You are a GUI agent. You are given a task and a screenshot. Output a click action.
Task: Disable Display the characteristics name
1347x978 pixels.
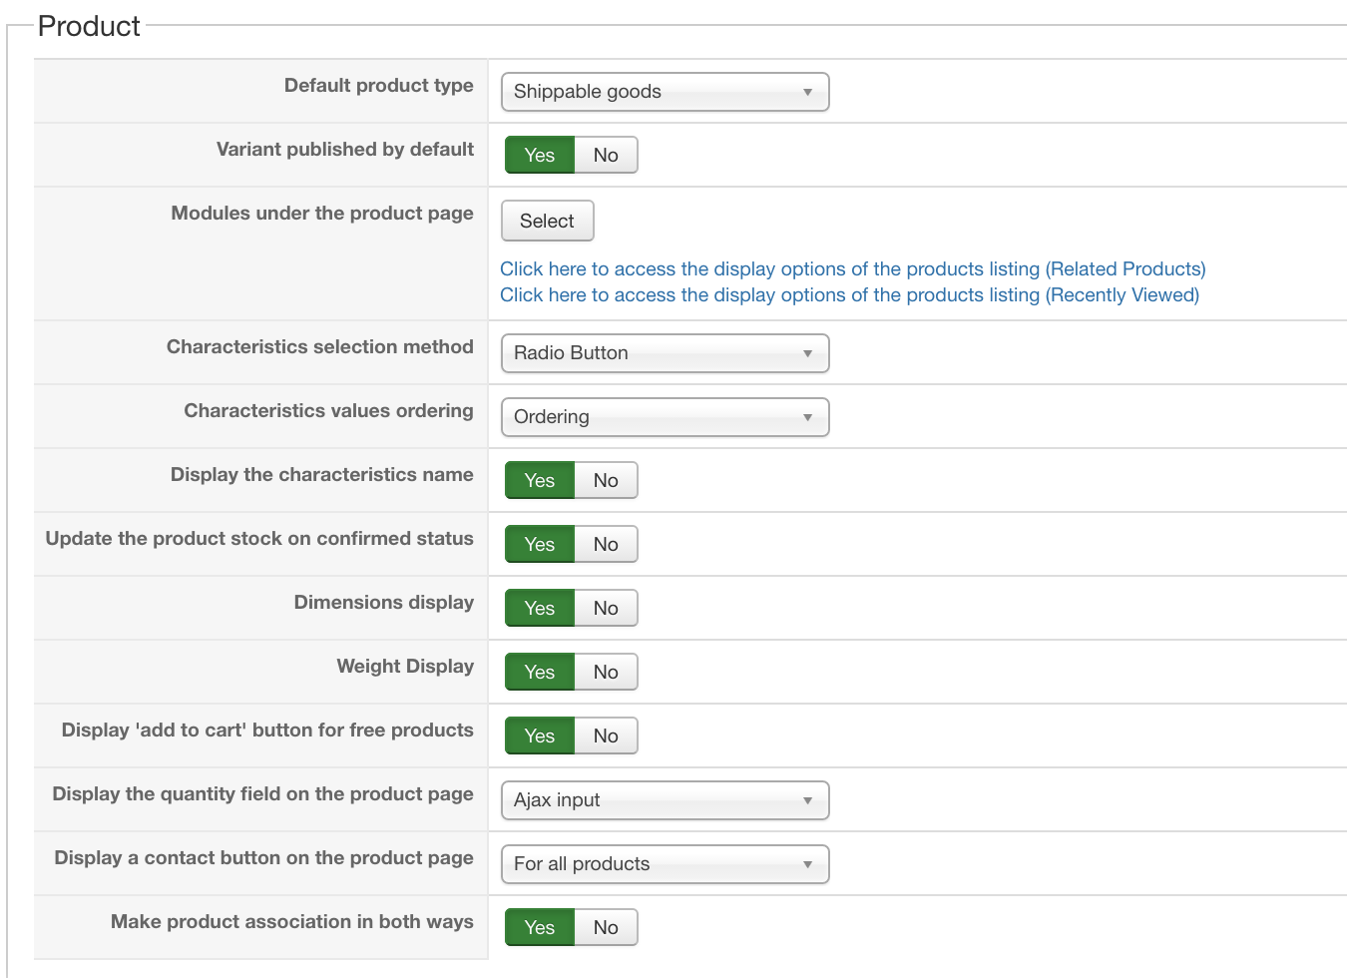click(606, 481)
